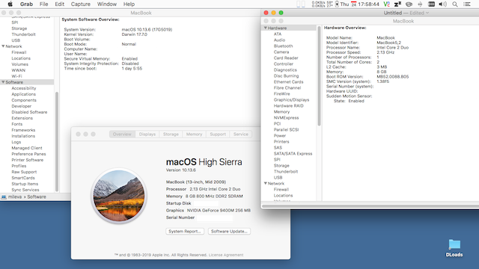479x269 pixels.
Task: Select Audio in the right Hardware list
Action: tap(279, 40)
